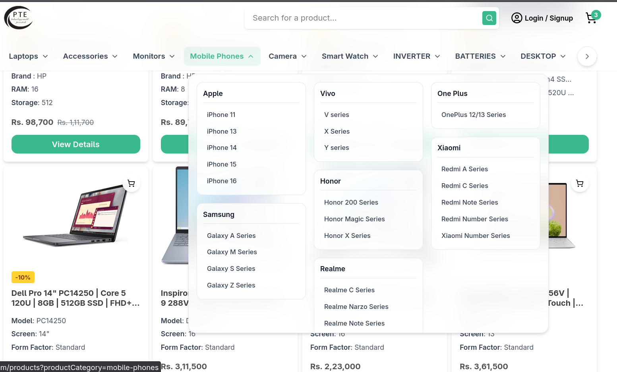Open the DESKTOP category dropdown
617x372 pixels.
point(543,56)
